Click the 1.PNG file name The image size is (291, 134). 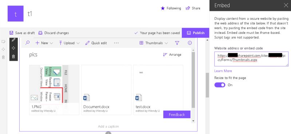[36, 107]
